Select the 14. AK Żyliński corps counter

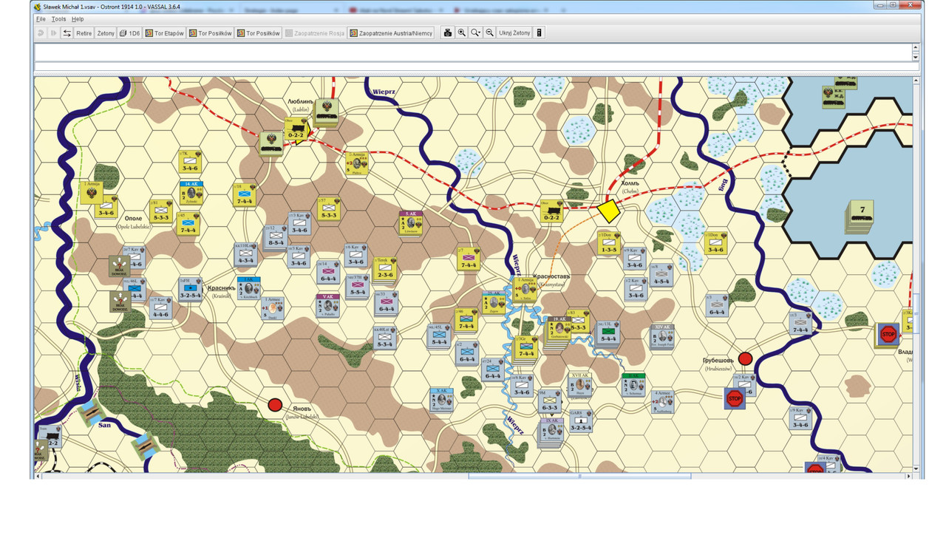pos(193,192)
